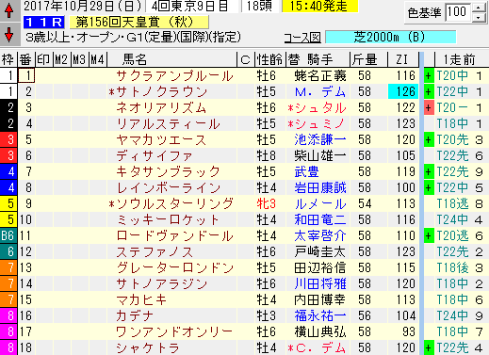489x355 pixels.
Task: Click the 印 column header
Action: pos(44,59)
